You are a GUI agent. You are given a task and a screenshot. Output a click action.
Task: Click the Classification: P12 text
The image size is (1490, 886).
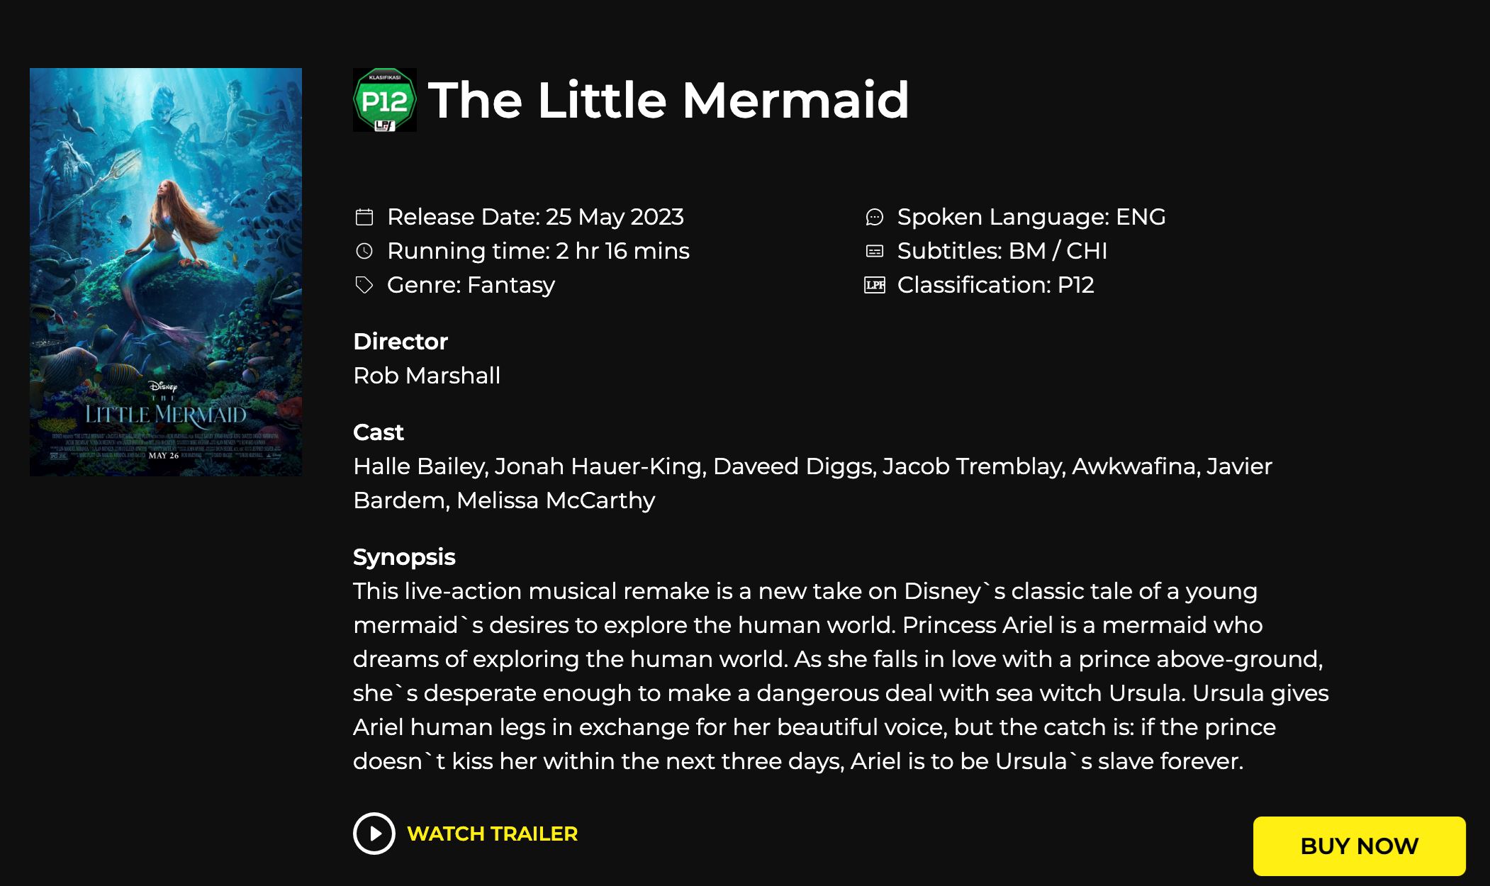995,285
